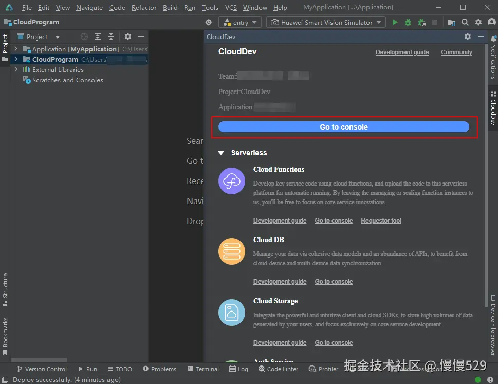Click the Attach debugger to process icon
This screenshot has width=498, height=384.
coord(422,22)
